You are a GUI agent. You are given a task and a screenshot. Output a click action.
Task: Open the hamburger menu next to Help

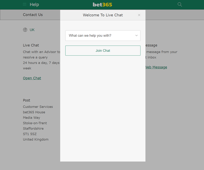pyautogui.click(x=24, y=5)
